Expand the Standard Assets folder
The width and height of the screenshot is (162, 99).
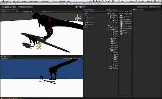(x=109, y=69)
